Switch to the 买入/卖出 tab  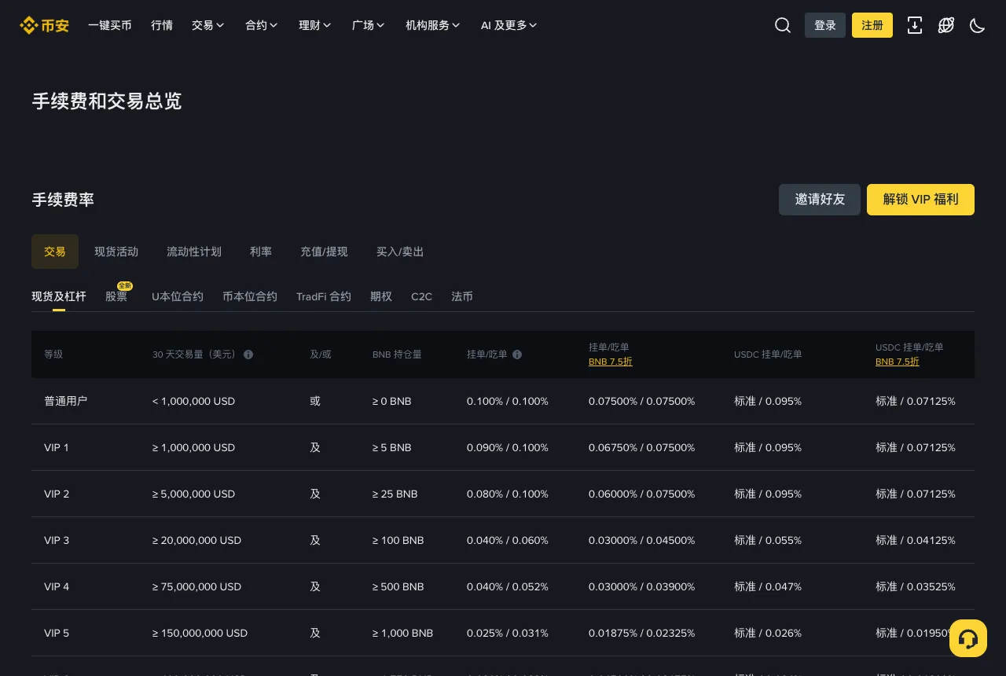pyautogui.click(x=400, y=252)
